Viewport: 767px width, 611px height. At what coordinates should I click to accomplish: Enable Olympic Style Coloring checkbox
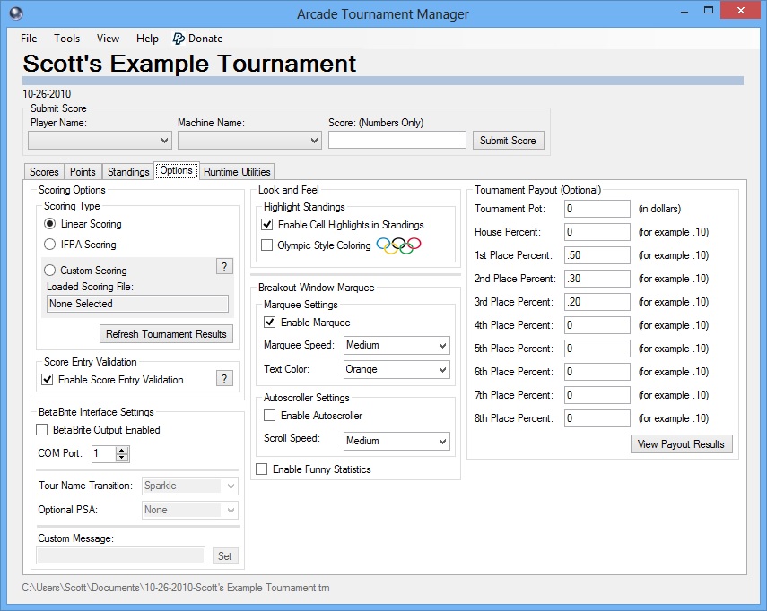click(x=267, y=245)
